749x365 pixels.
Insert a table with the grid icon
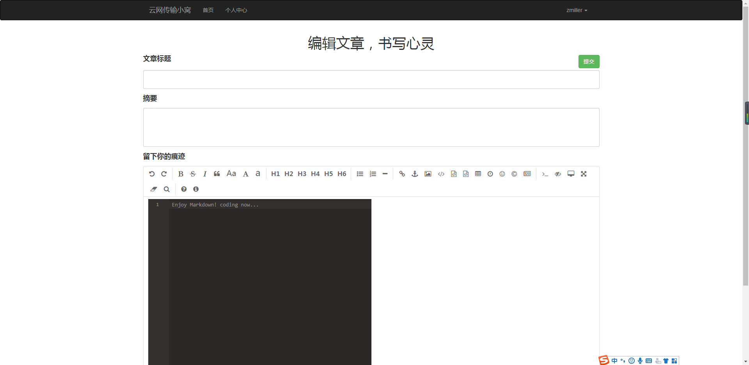point(478,174)
